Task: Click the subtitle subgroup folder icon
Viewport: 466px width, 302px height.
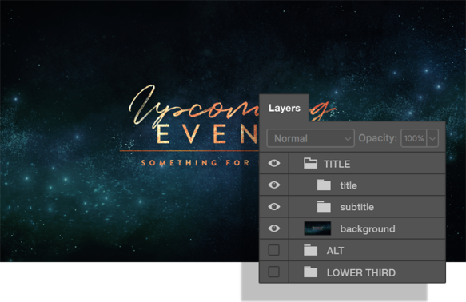Action: pos(324,207)
